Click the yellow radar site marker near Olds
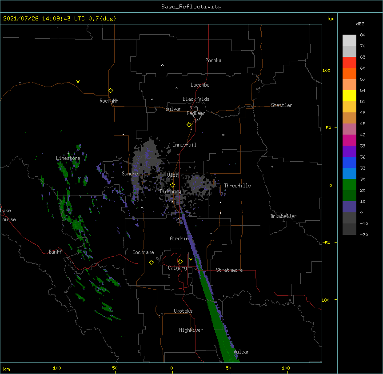 coord(172,185)
